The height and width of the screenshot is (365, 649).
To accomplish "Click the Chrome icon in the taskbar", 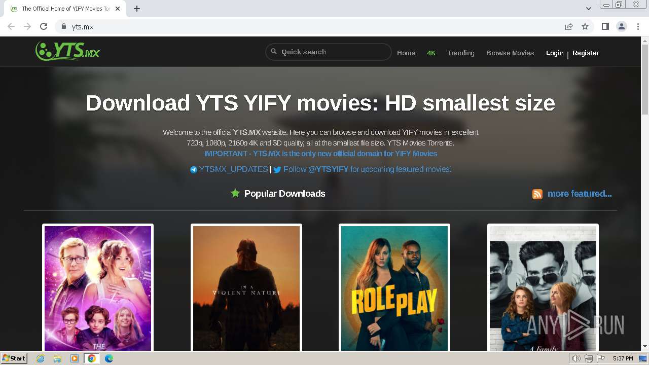I will click(x=92, y=358).
